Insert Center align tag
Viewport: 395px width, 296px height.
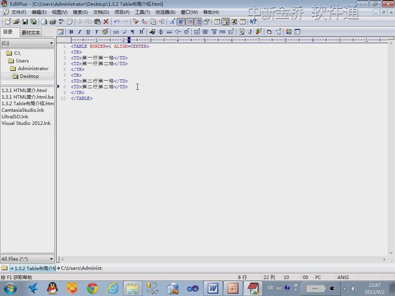205,32
